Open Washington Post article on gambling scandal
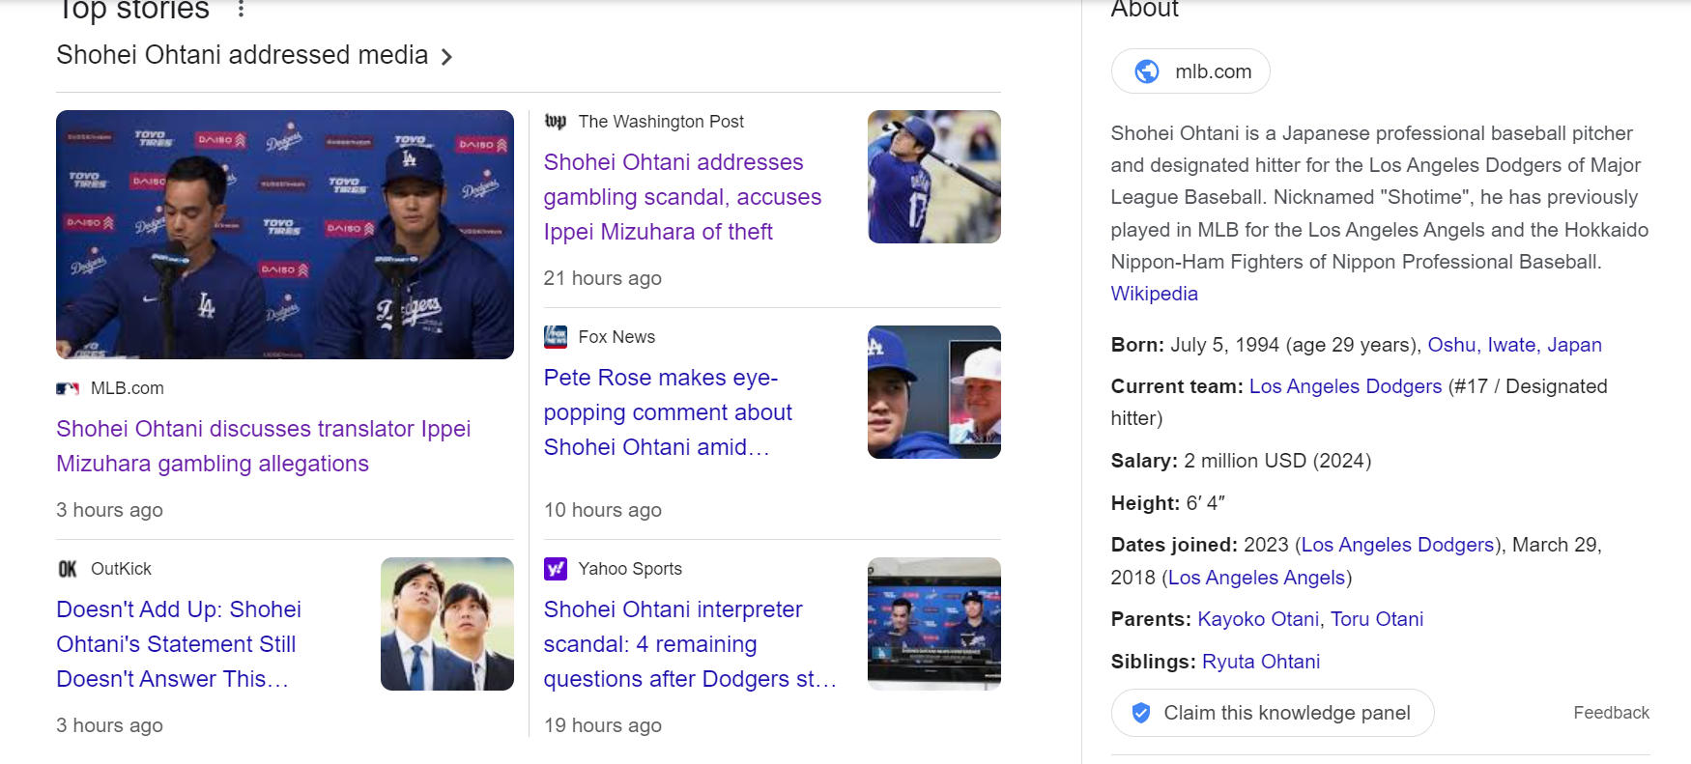The image size is (1691, 764). pos(682,197)
